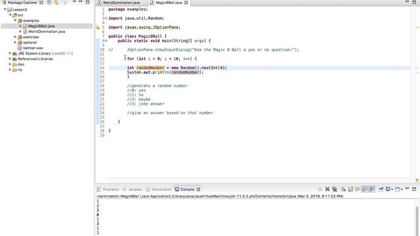
Task: Click the Remove Launch X icon in console
Action: (327, 189)
